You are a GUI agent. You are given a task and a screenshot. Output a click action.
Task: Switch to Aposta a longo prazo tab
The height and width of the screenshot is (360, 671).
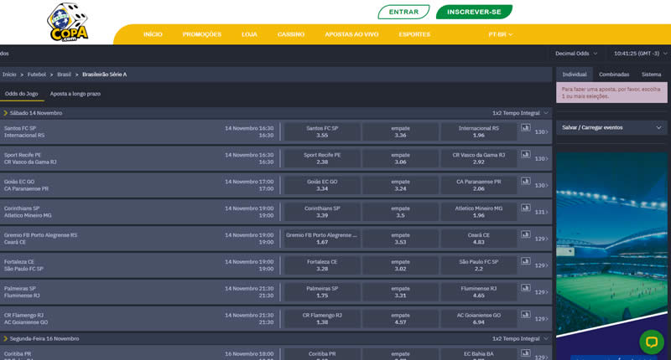coord(75,94)
